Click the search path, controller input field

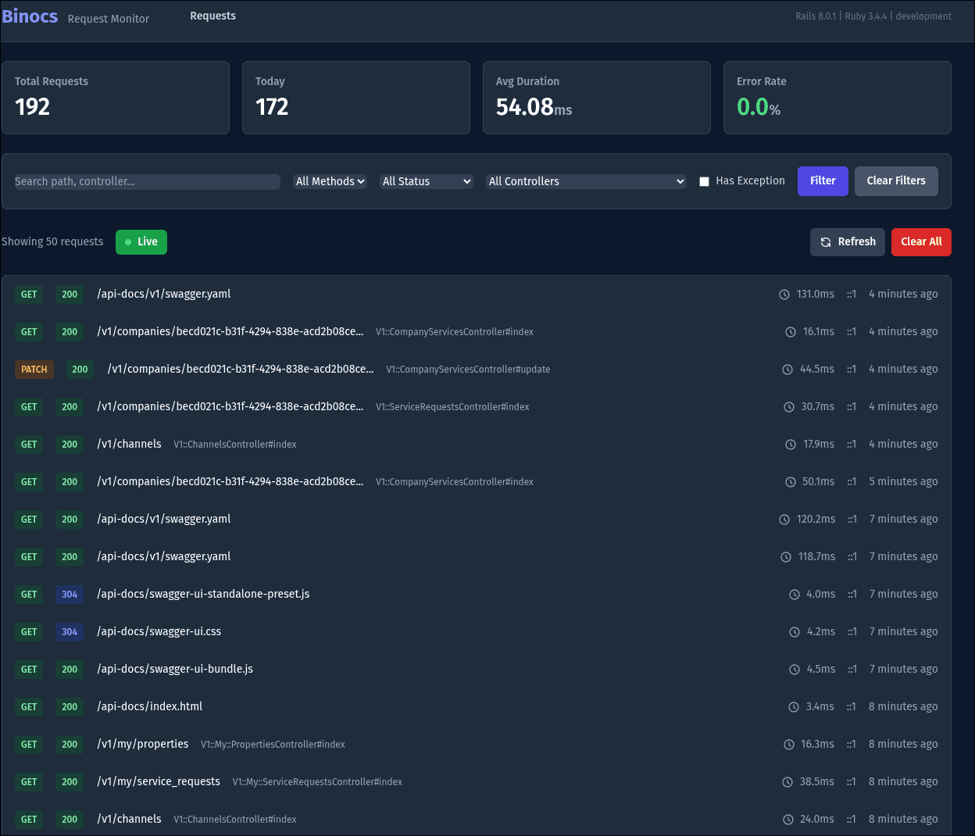pos(147,181)
